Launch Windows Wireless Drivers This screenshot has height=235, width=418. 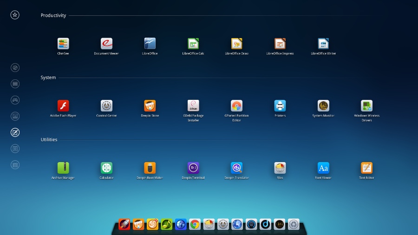[x=366, y=106]
